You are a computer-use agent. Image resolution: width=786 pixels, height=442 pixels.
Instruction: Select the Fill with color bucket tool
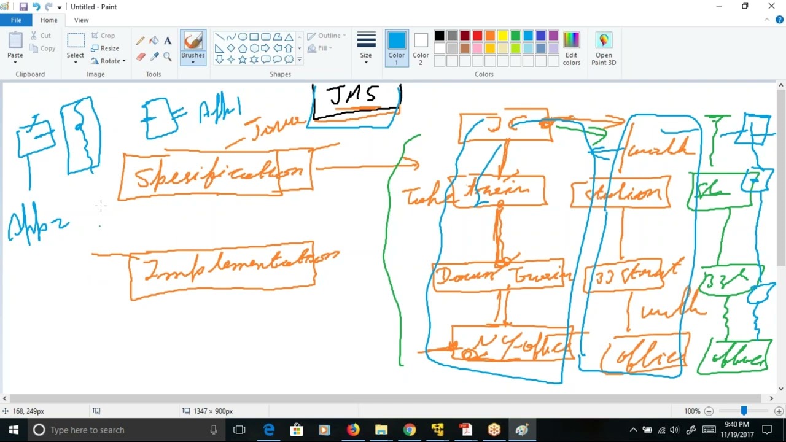point(154,41)
